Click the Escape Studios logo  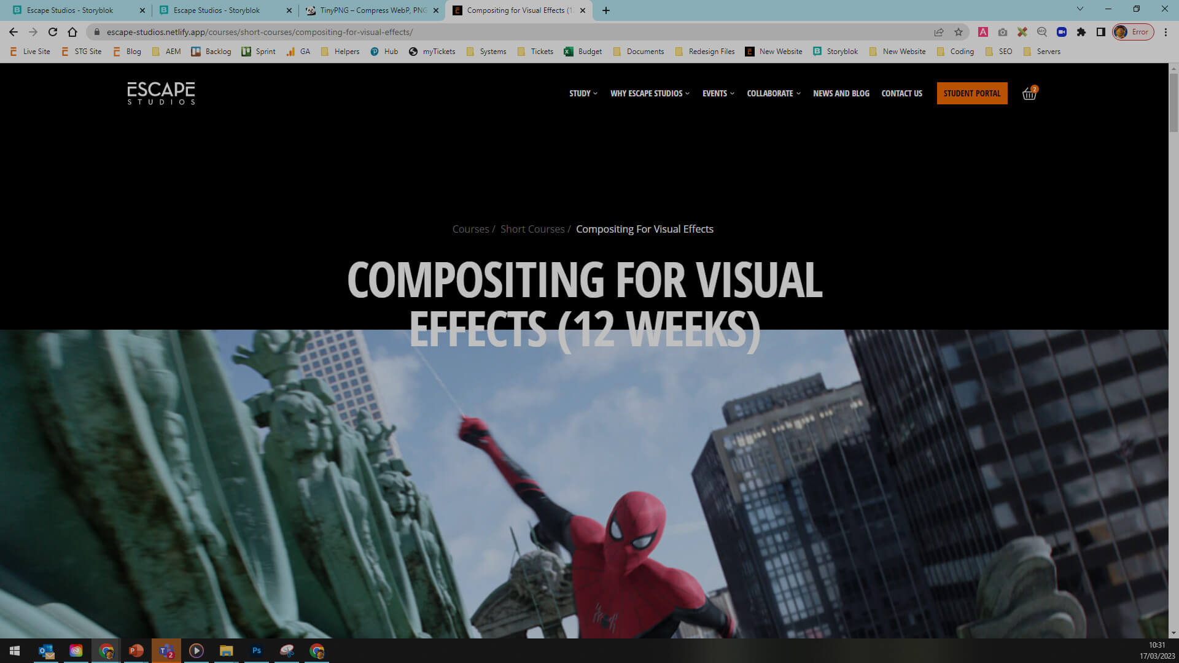(161, 93)
